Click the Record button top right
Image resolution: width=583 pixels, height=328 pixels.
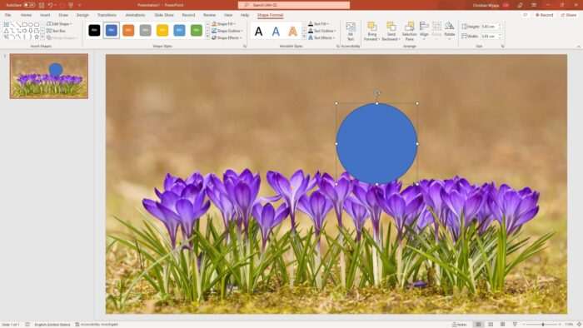(545, 15)
